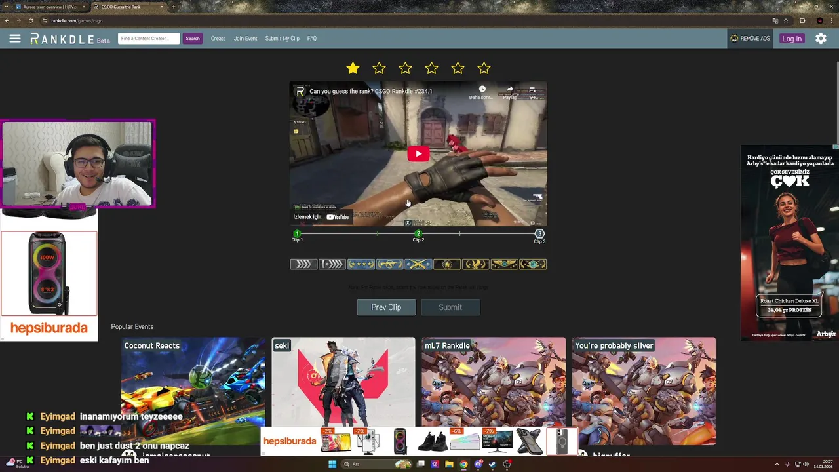Click the purple Search button
Viewport: 839px width, 472px height.
192,39
